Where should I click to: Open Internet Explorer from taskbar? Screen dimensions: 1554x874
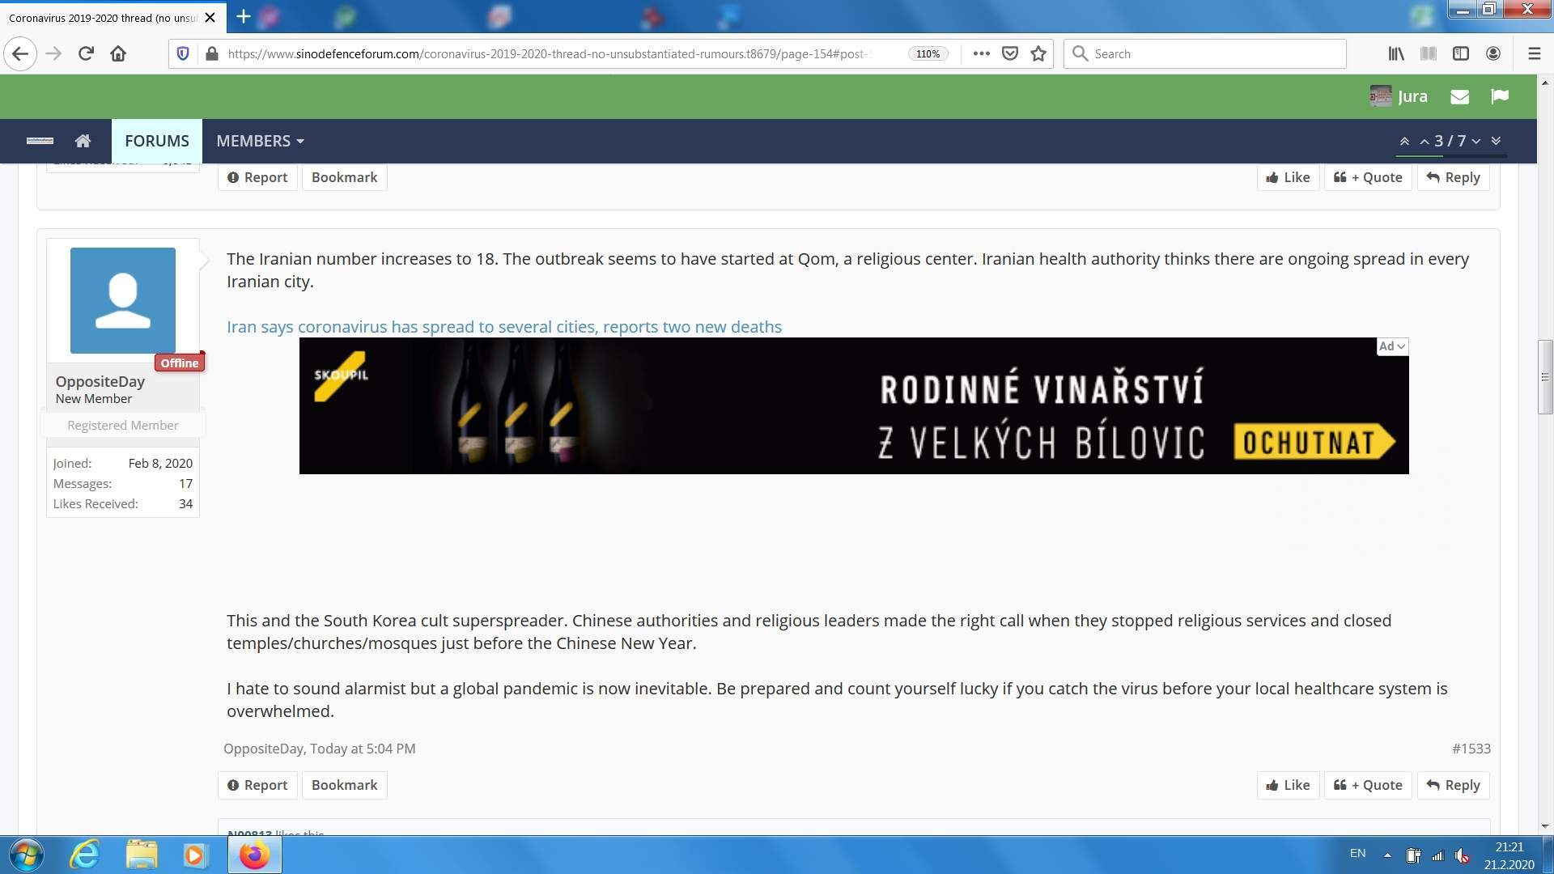click(84, 855)
